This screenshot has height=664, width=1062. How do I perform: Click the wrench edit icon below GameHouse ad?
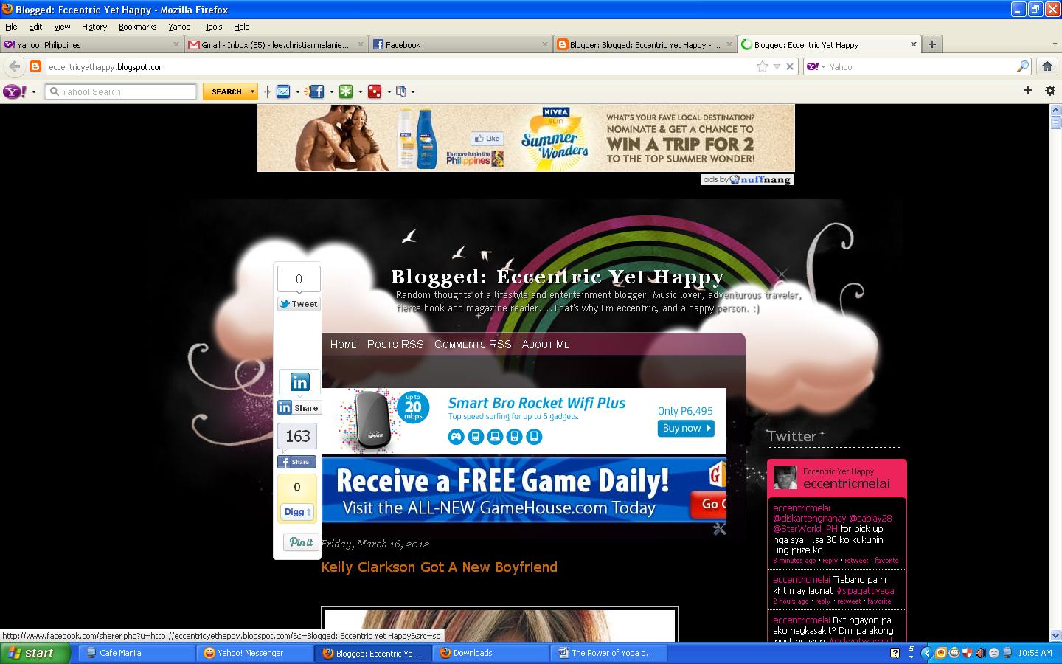[x=719, y=528]
